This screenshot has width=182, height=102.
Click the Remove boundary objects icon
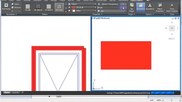pos(13,8)
